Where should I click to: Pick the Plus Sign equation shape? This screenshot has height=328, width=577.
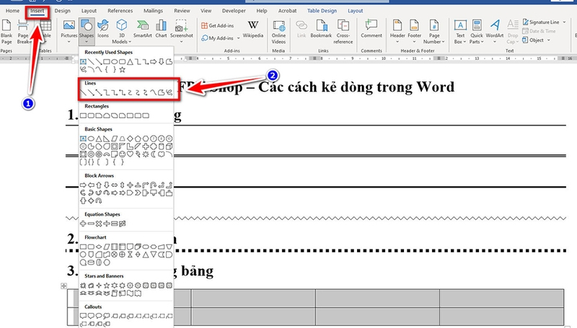(x=84, y=223)
